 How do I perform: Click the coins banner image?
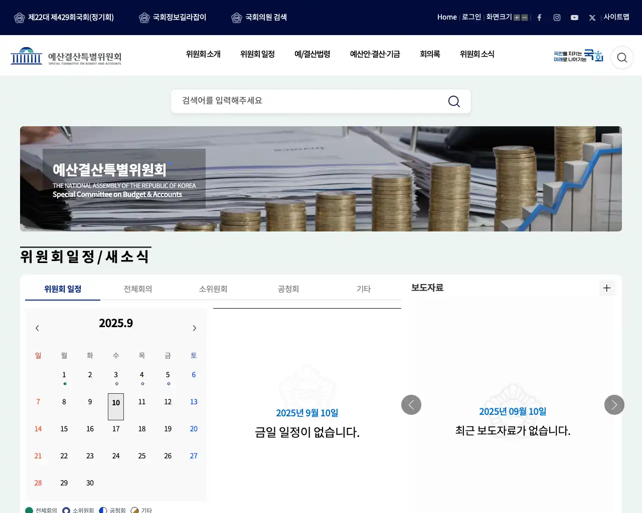(x=321, y=179)
